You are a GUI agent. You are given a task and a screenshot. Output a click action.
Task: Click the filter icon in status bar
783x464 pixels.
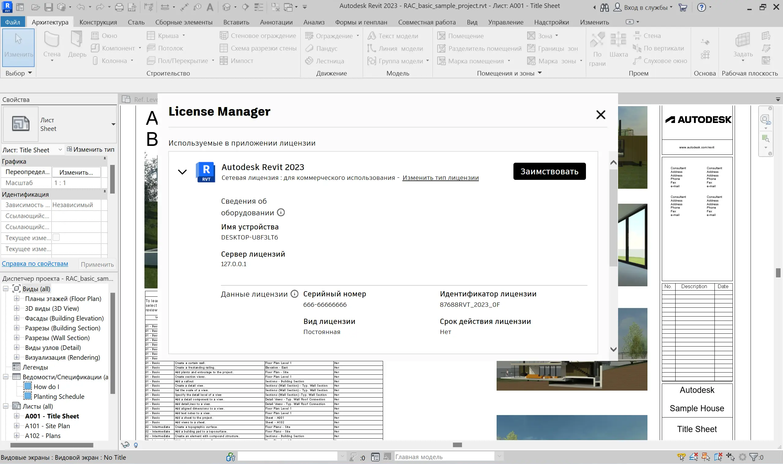click(x=754, y=457)
